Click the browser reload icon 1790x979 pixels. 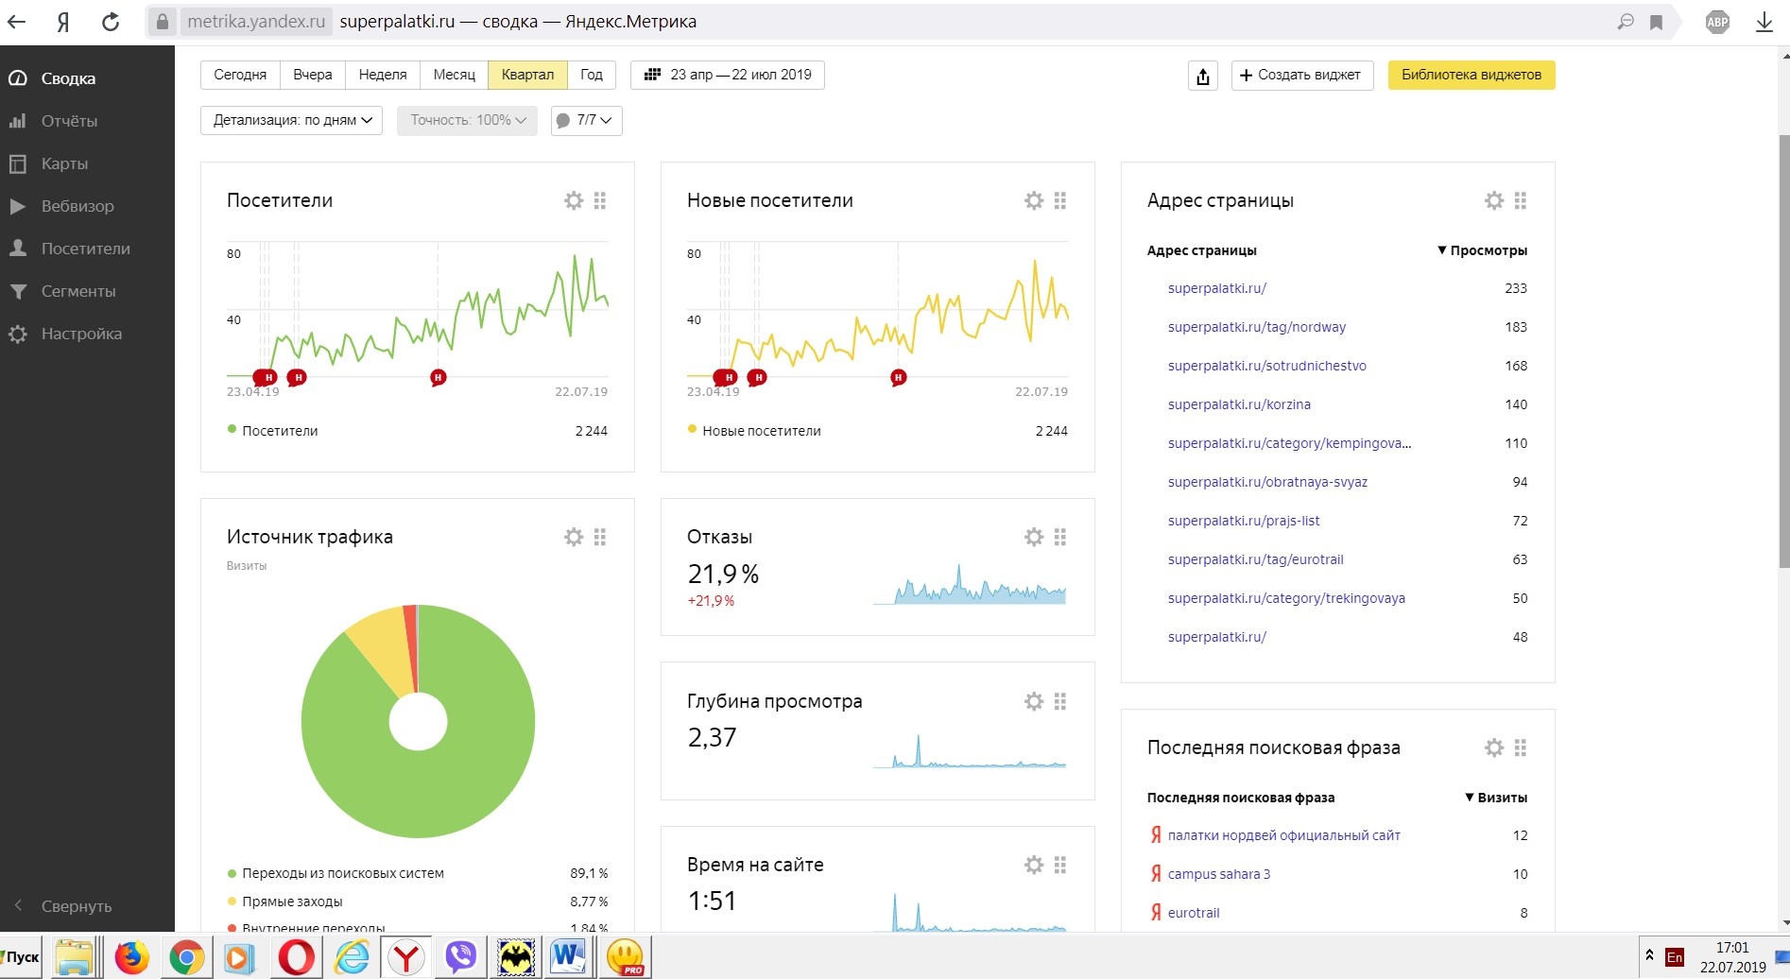tap(111, 22)
